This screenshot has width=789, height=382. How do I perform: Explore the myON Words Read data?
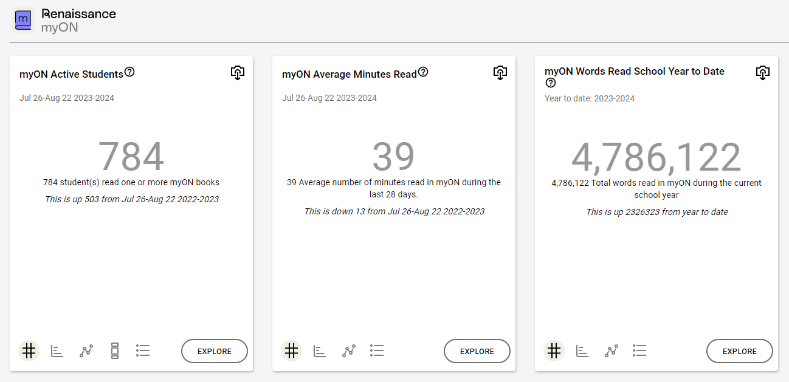pyautogui.click(x=740, y=351)
